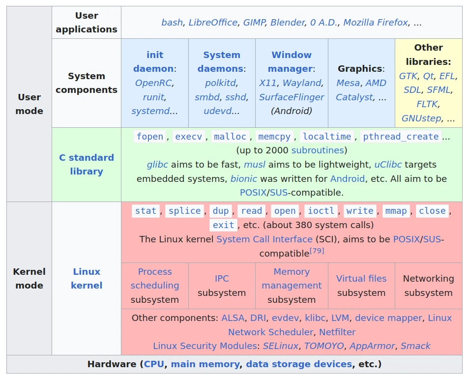Open the init daemon link

pyautogui.click(x=154, y=62)
